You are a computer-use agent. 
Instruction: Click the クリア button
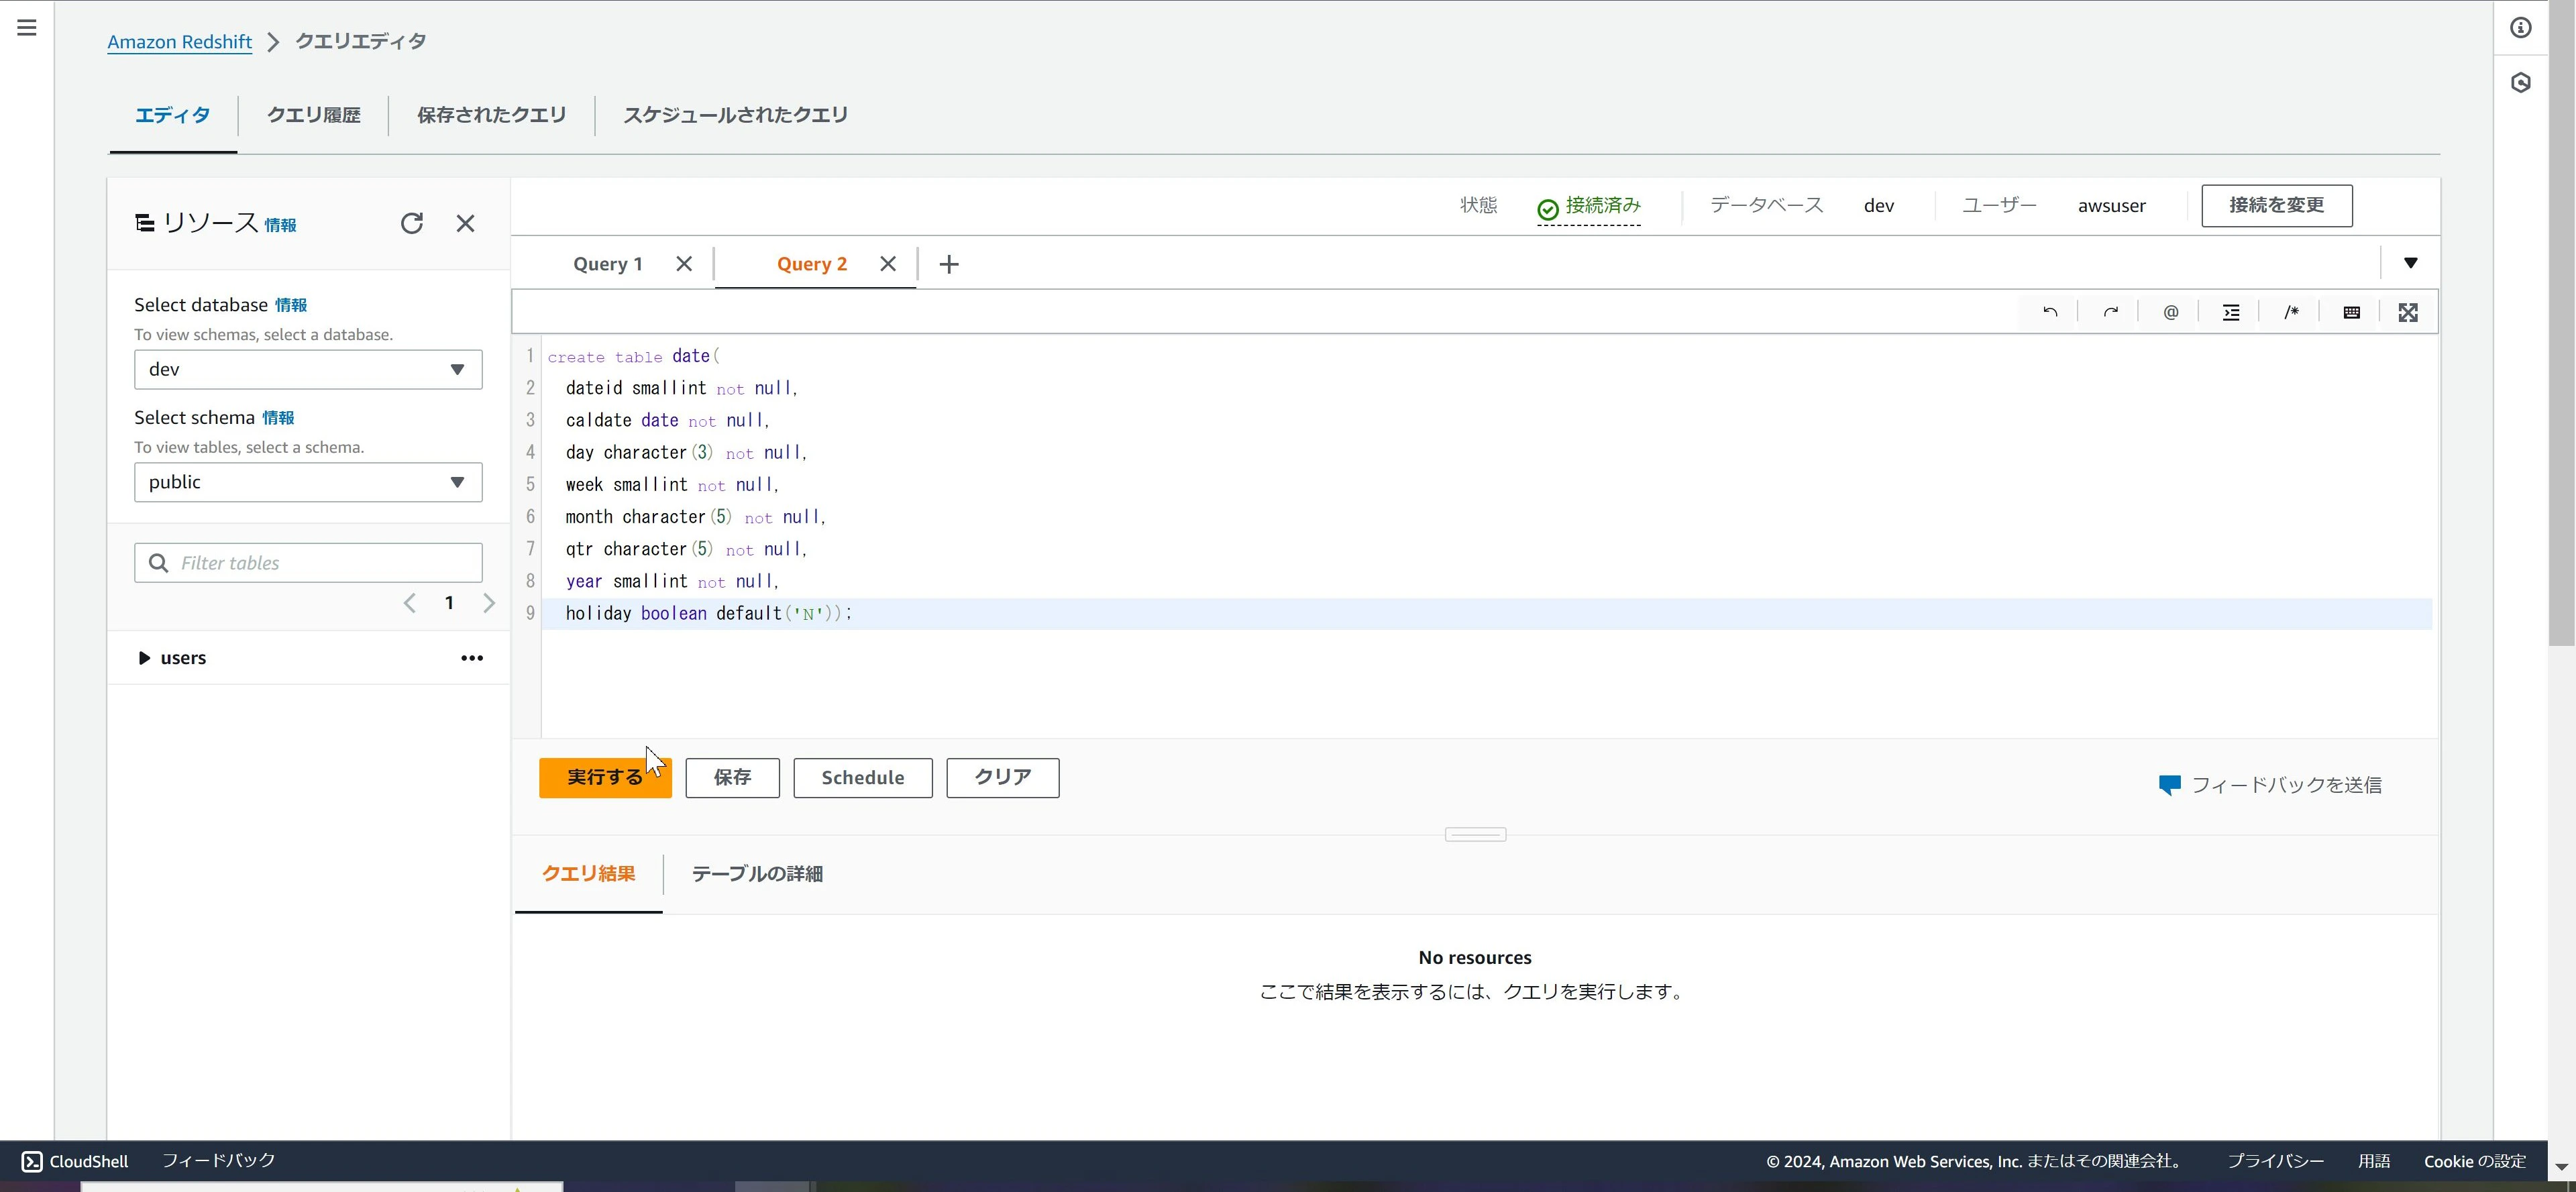(x=1003, y=778)
